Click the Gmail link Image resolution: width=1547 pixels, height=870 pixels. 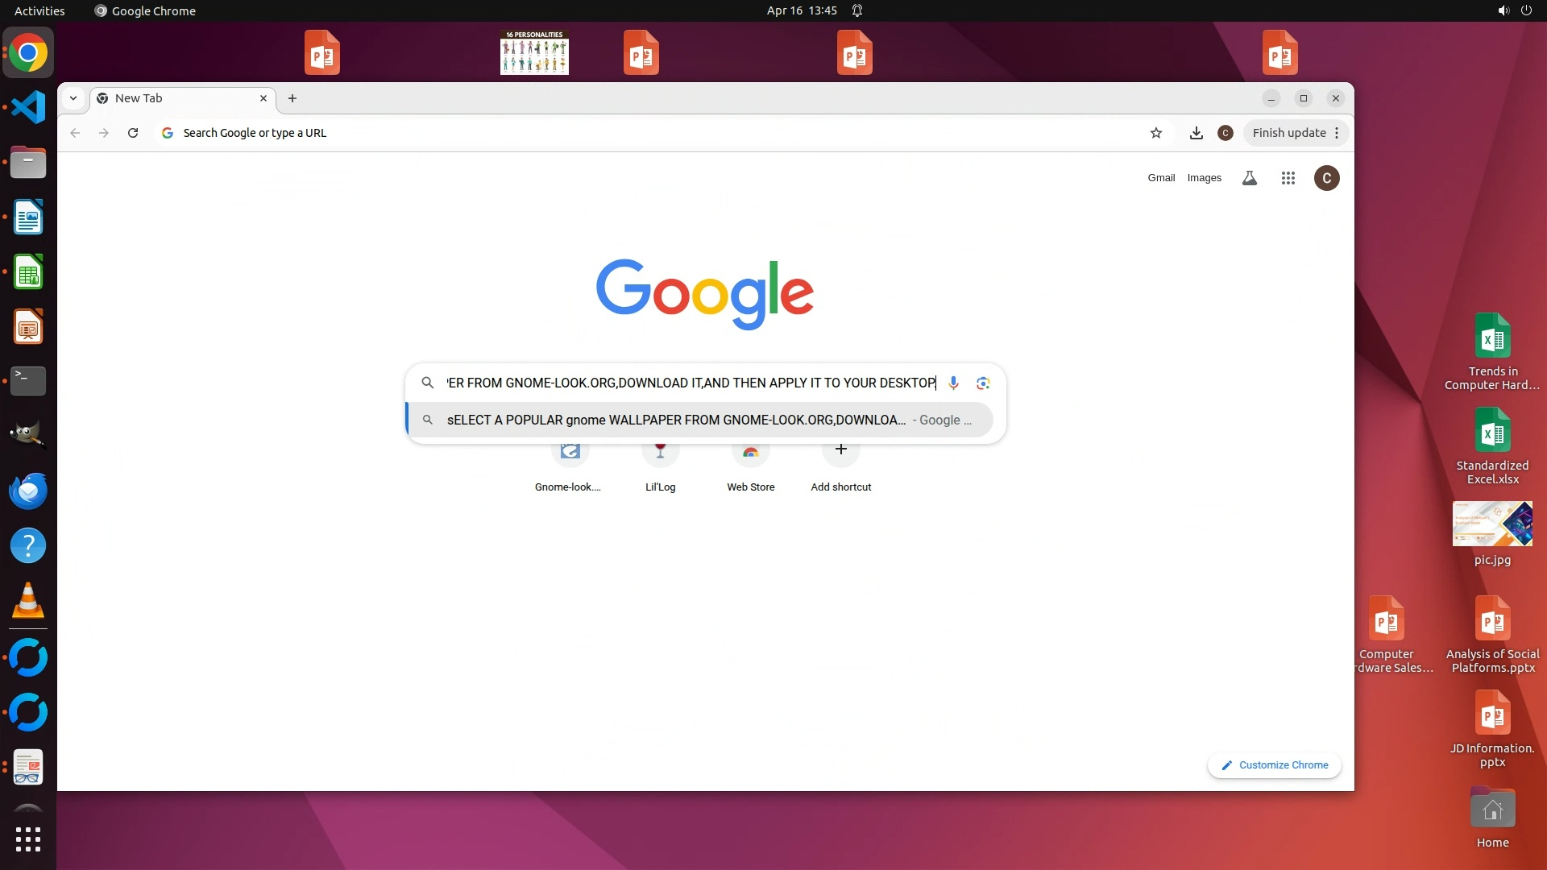[1161, 178]
